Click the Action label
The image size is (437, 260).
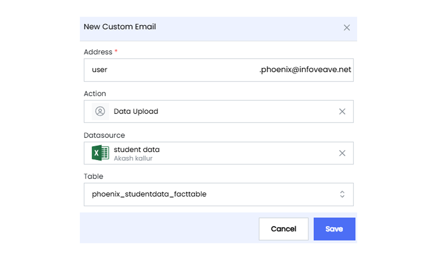[x=95, y=94]
